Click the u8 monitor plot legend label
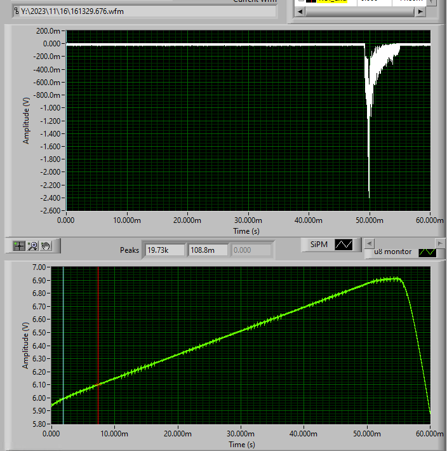Image resolution: width=447 pixels, height=451 pixels. coord(392,252)
